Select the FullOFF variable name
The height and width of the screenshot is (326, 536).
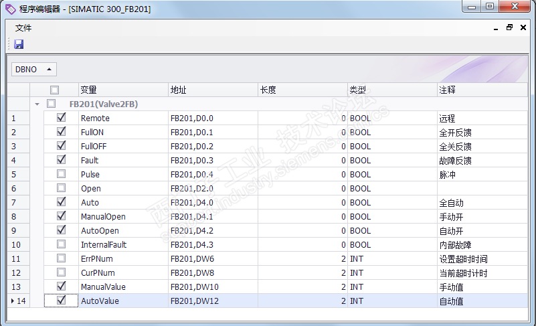[94, 147]
